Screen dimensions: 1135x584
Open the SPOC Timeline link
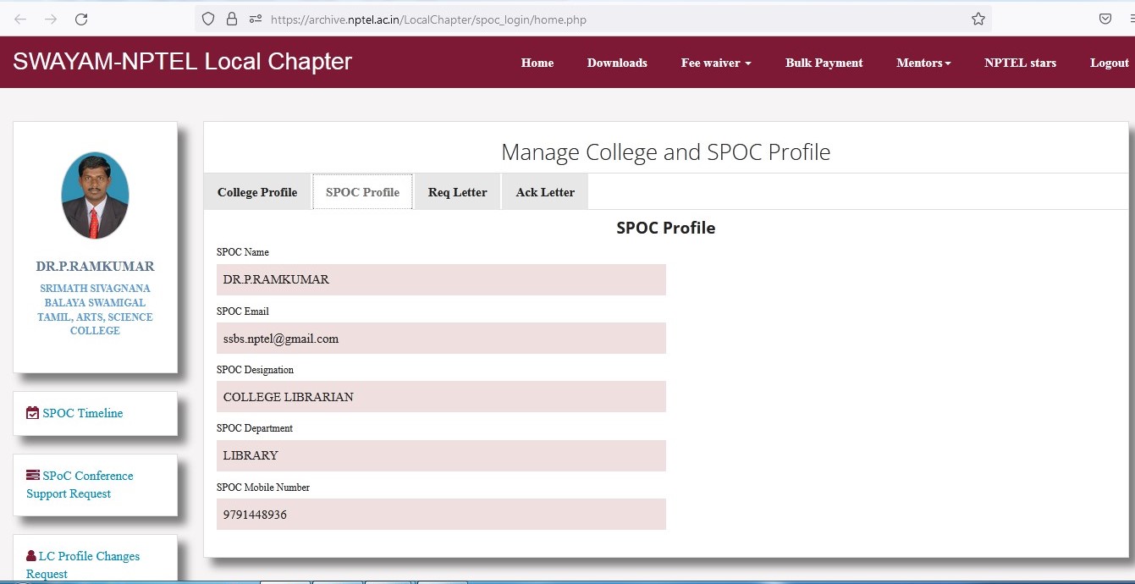click(x=83, y=413)
